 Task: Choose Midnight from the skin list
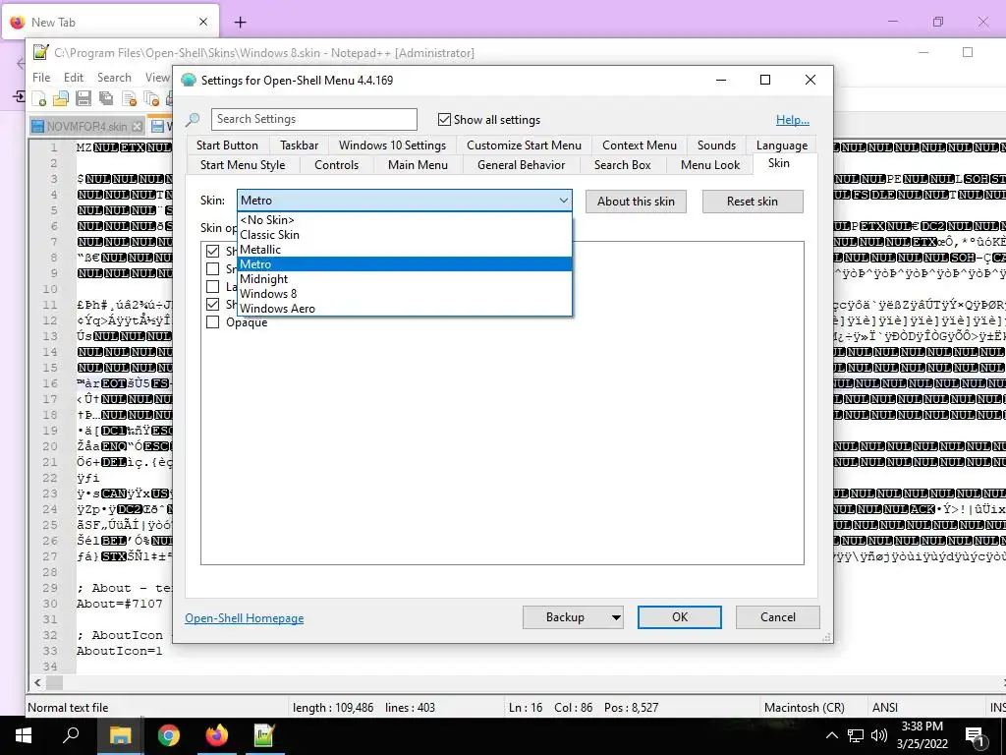click(404, 278)
